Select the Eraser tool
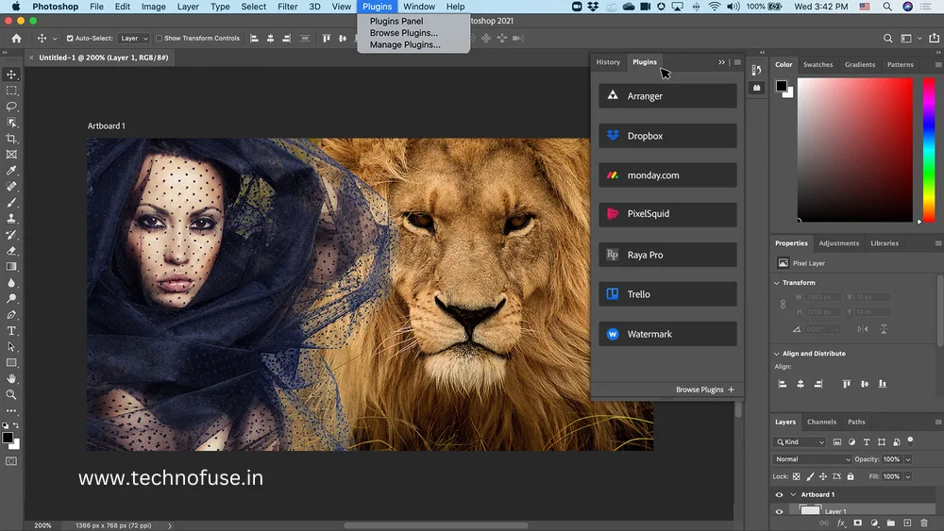 coord(11,251)
